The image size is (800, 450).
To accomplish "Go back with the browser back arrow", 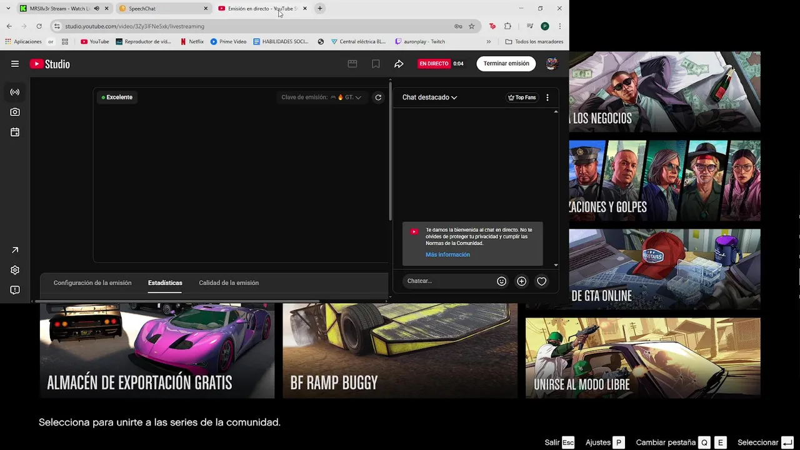I will tap(9, 26).
